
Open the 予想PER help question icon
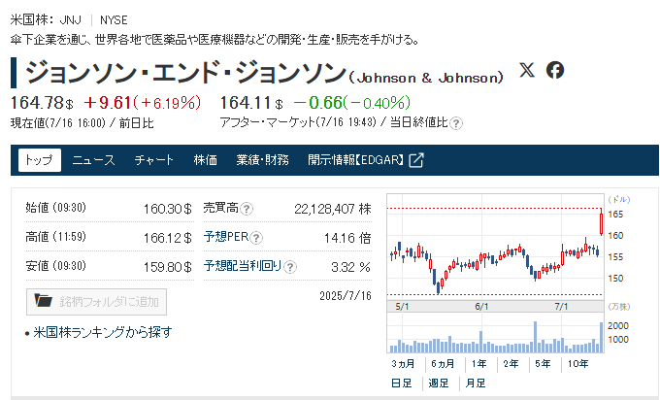[256, 238]
